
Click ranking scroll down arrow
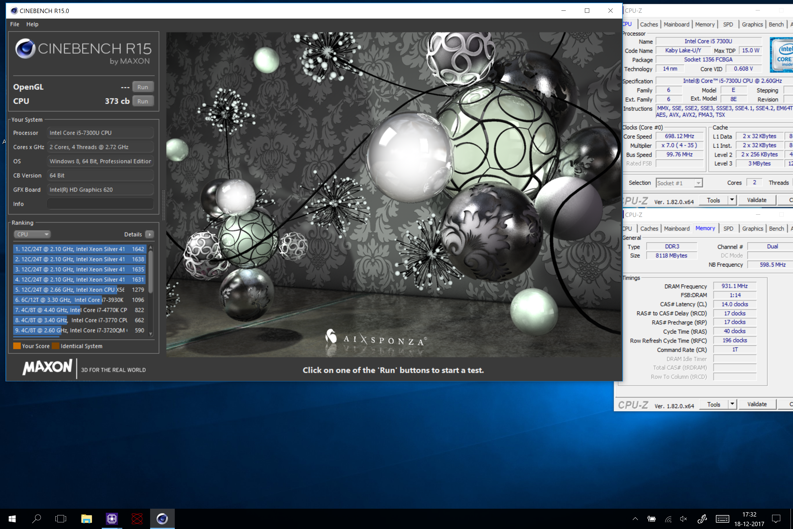151,334
